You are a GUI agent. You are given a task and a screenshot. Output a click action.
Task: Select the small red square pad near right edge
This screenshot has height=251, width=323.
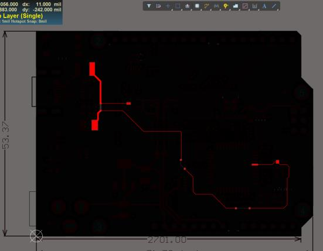tap(277, 162)
